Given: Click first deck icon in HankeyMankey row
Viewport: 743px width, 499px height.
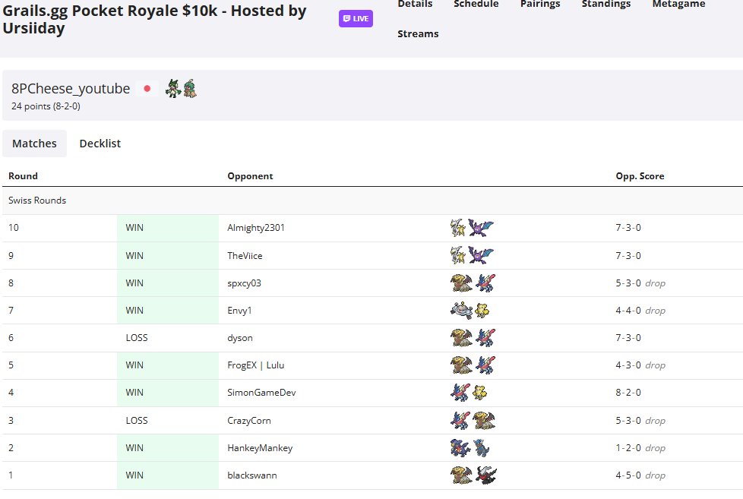Looking at the screenshot, I should point(460,448).
